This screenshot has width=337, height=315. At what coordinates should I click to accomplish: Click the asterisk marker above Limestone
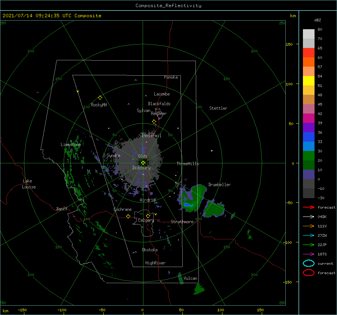pos(71,141)
